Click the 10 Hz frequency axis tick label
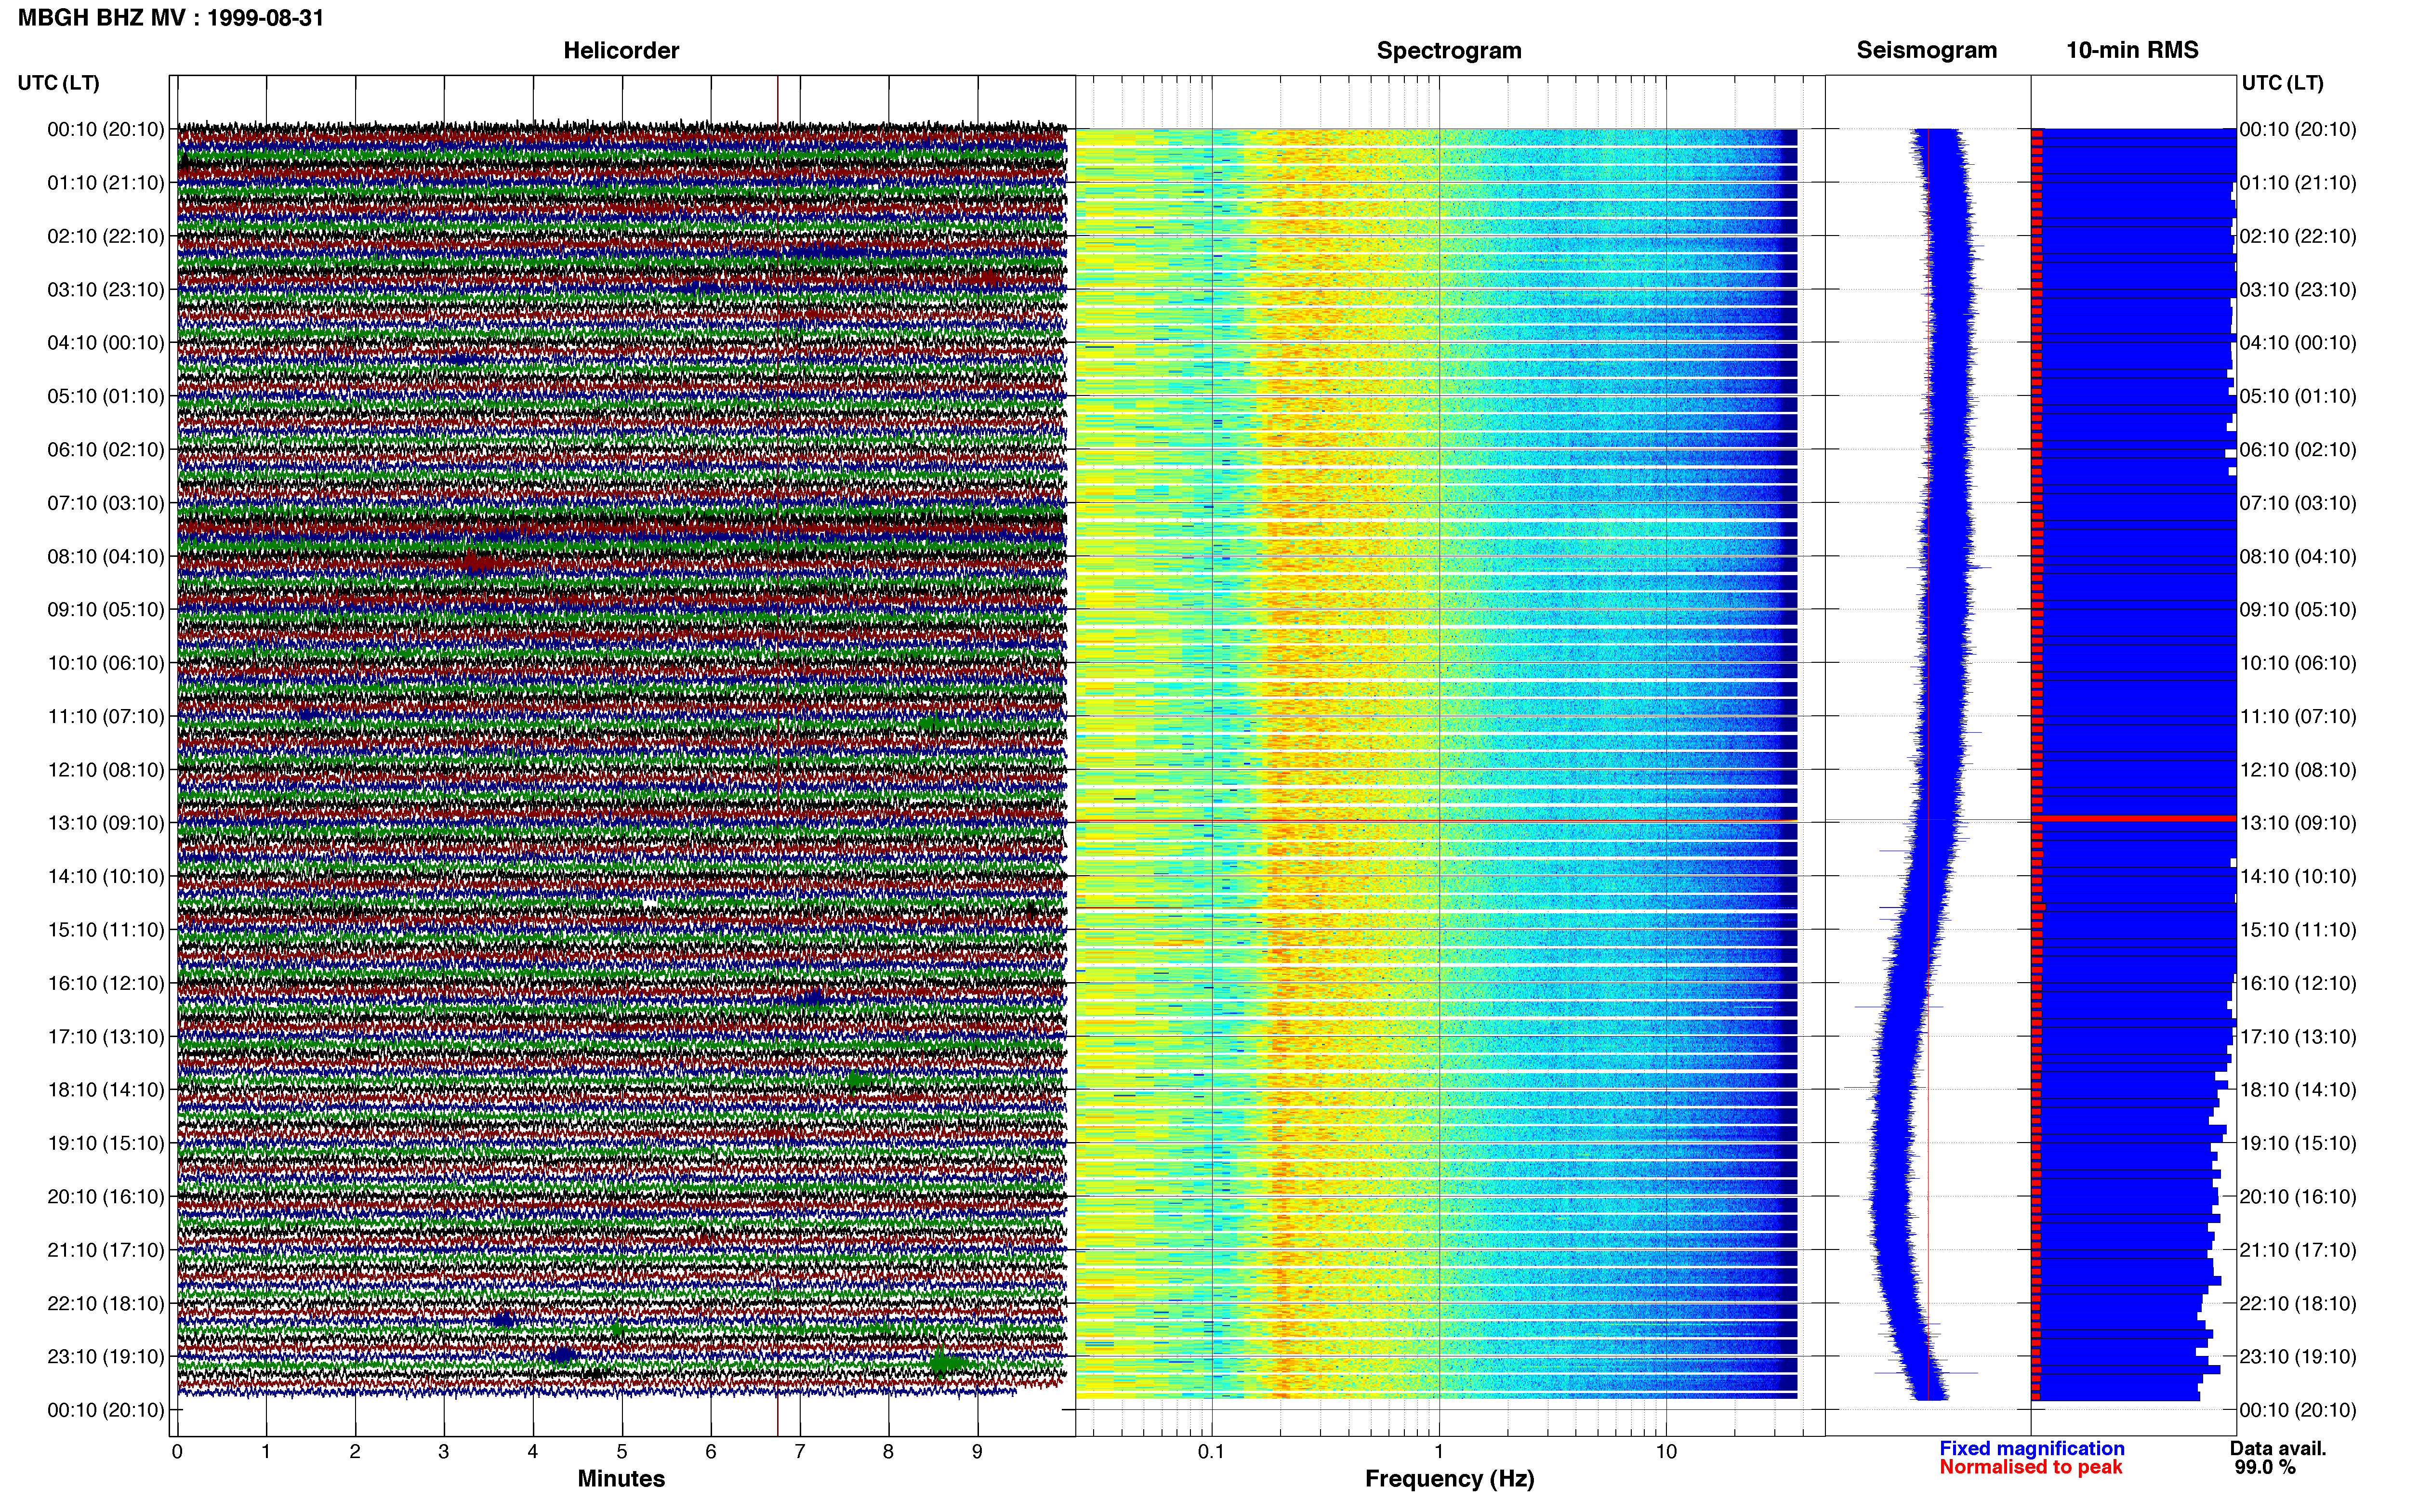Image resolution: width=2418 pixels, height=1512 pixels. pos(1666,1451)
